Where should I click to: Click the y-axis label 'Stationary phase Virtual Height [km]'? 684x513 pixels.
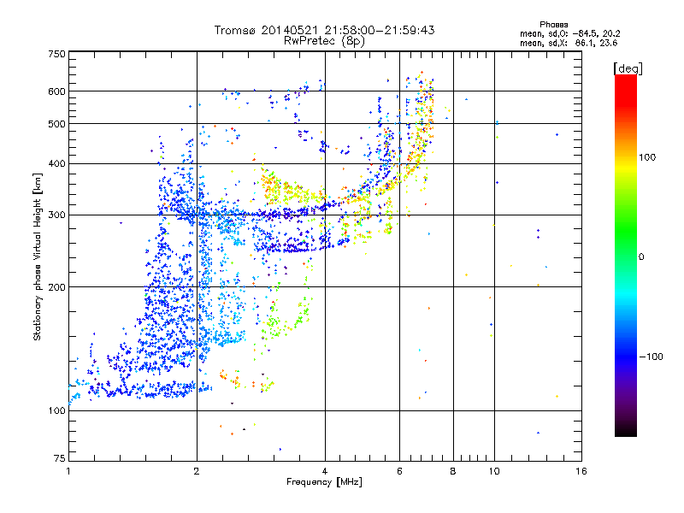[x=38, y=256]
